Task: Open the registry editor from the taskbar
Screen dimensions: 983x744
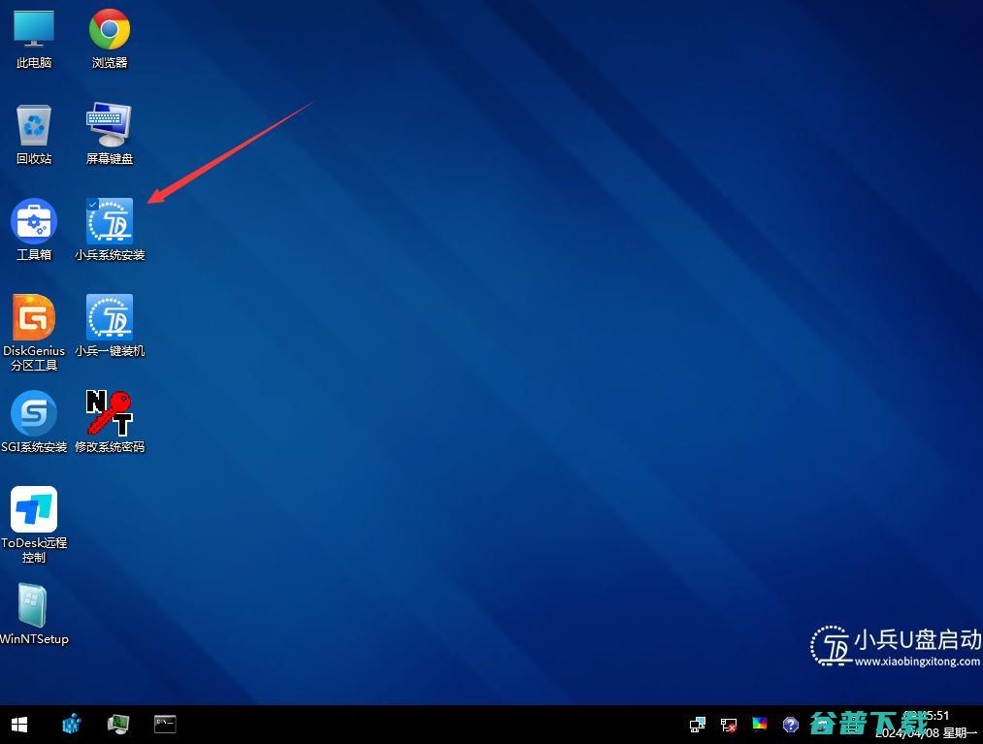Action: click(x=71, y=724)
